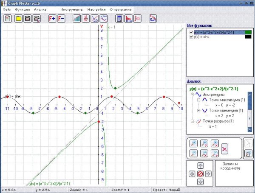Open the blue calculator window icon
The image size is (255, 193).
point(119,19)
